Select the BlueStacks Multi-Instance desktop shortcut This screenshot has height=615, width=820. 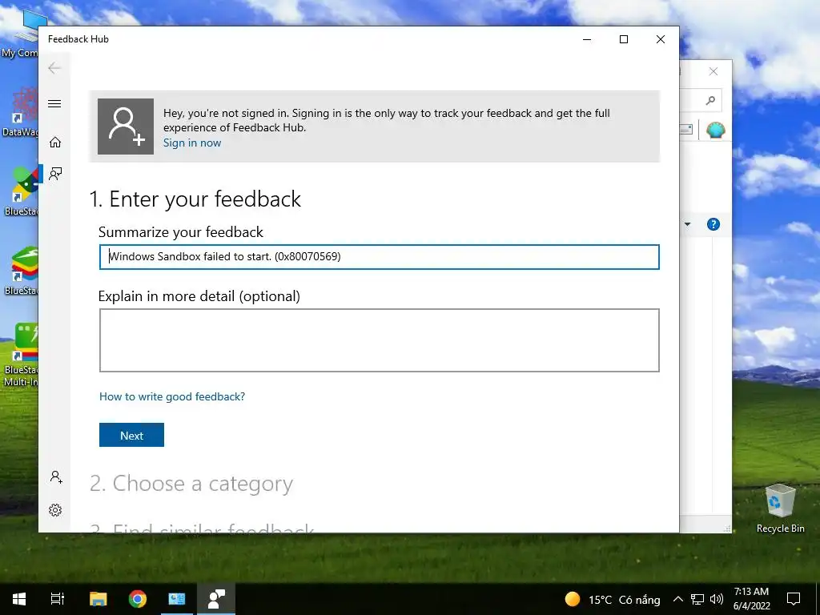click(19, 355)
